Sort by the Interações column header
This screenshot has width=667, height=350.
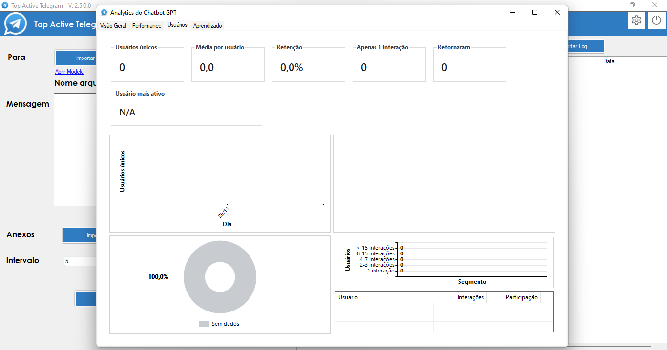tap(460, 297)
